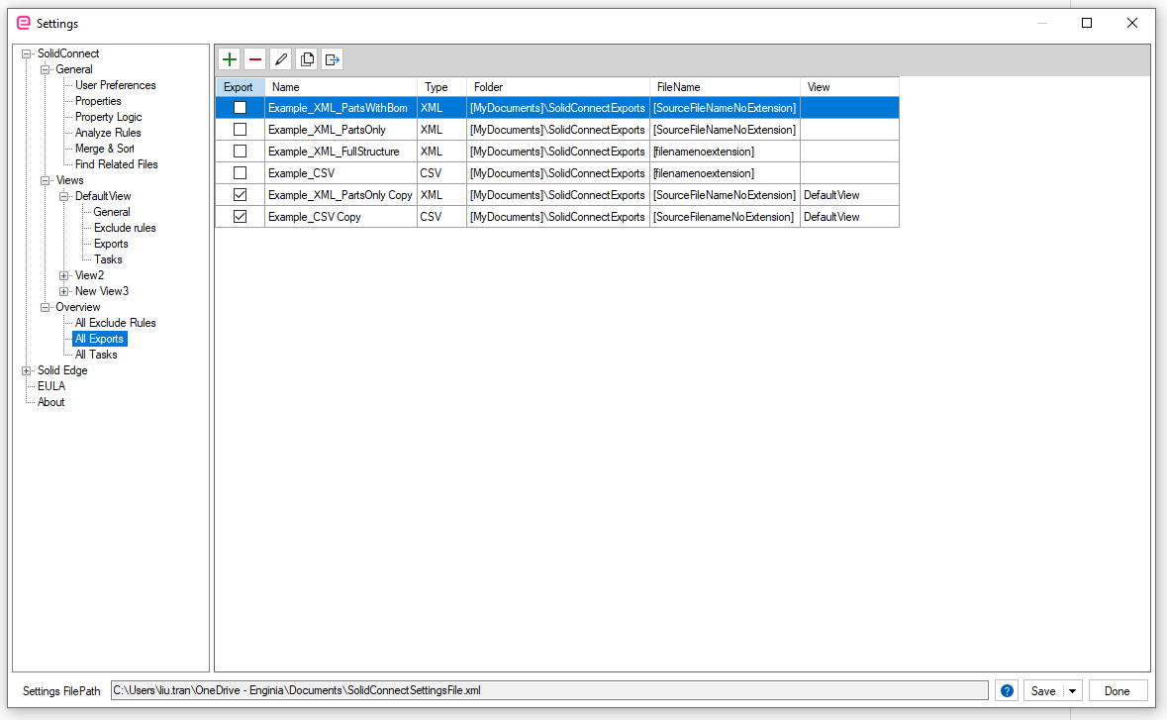
Task: Remove the selected export with the red minus icon
Action: click(255, 59)
